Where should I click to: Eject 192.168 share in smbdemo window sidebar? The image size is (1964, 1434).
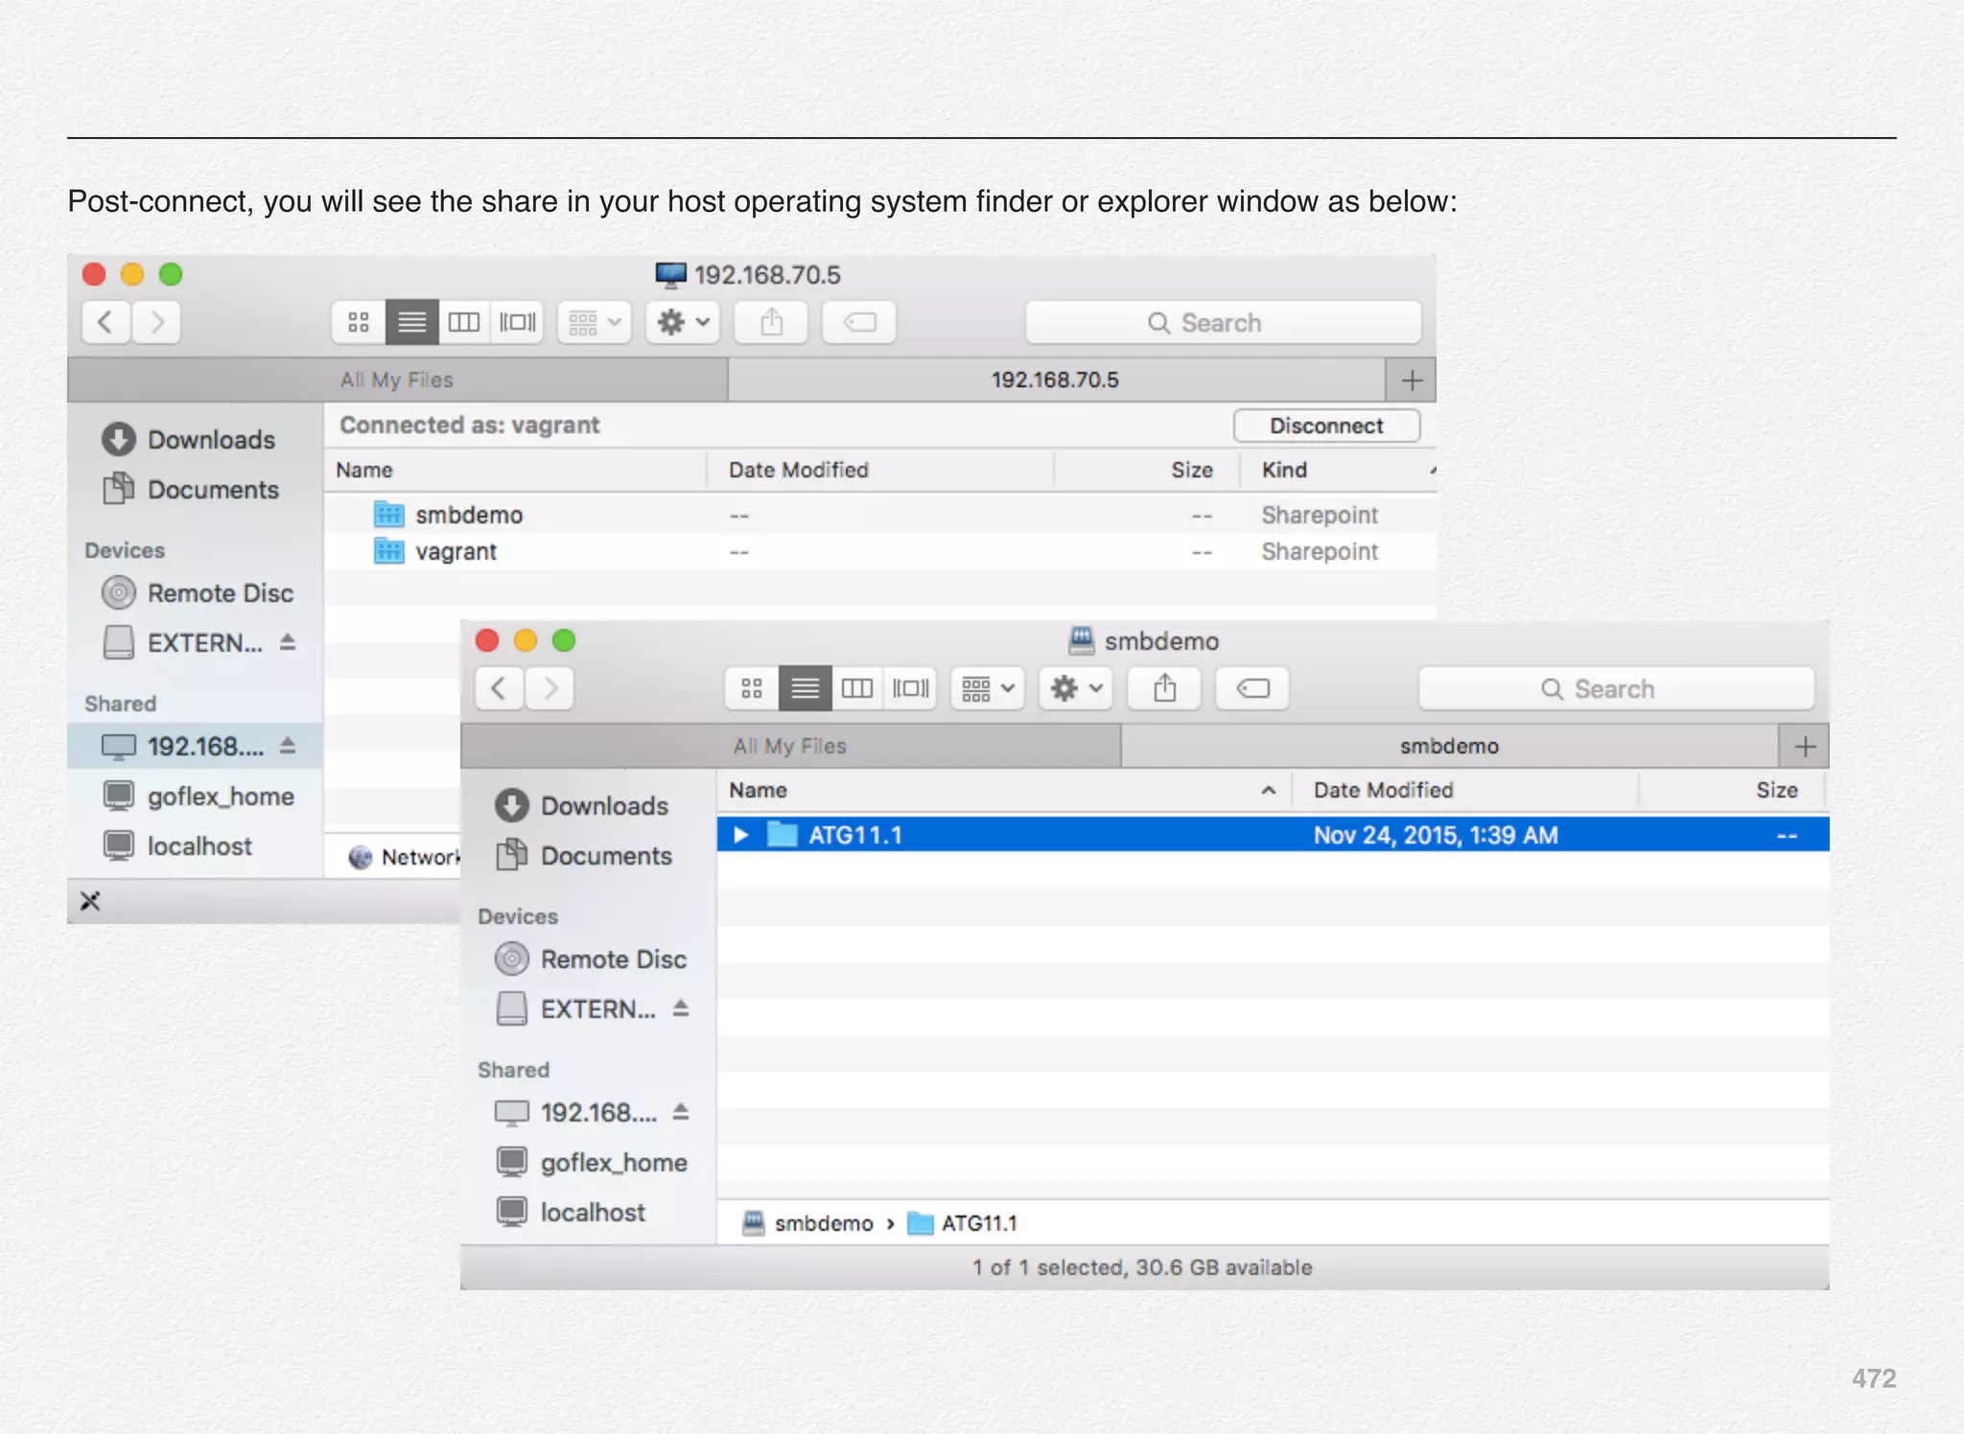pyautogui.click(x=681, y=1112)
